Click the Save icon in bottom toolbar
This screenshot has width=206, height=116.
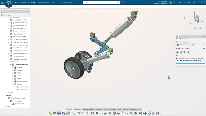click(59, 113)
